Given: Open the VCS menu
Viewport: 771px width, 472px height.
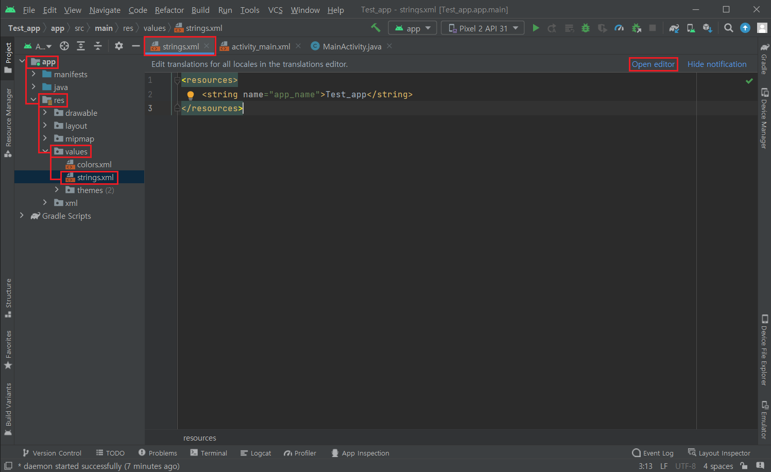Looking at the screenshot, I should [276, 10].
